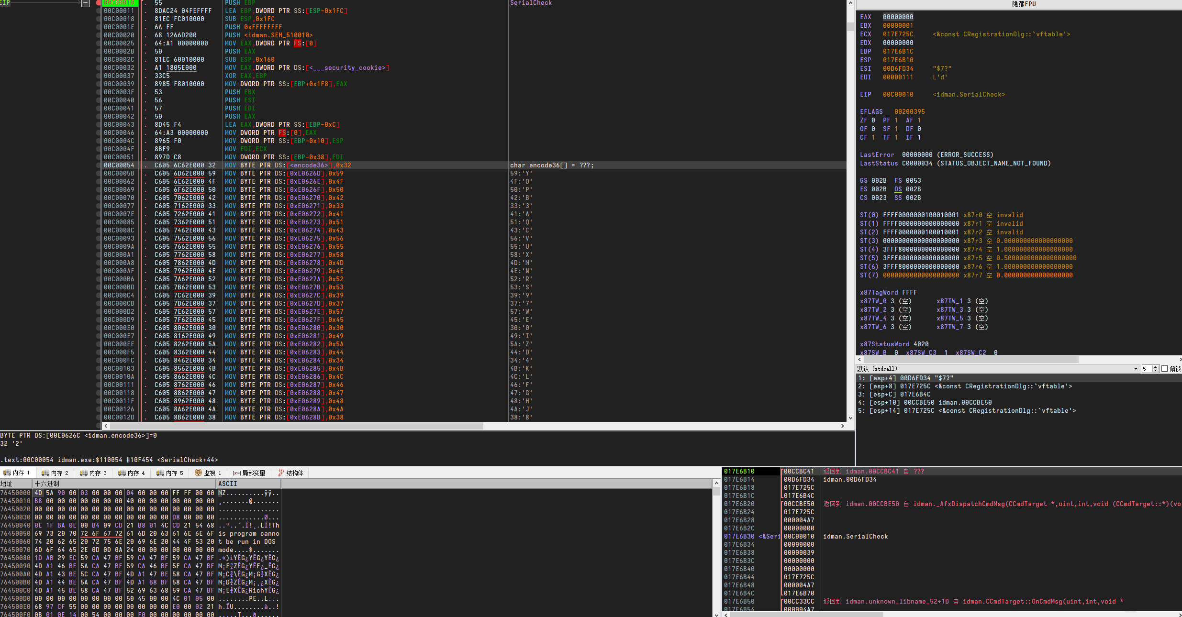This screenshot has height=617, width=1182.
Task: Select the highlighted instruction row at 00C00054
Action: point(474,165)
